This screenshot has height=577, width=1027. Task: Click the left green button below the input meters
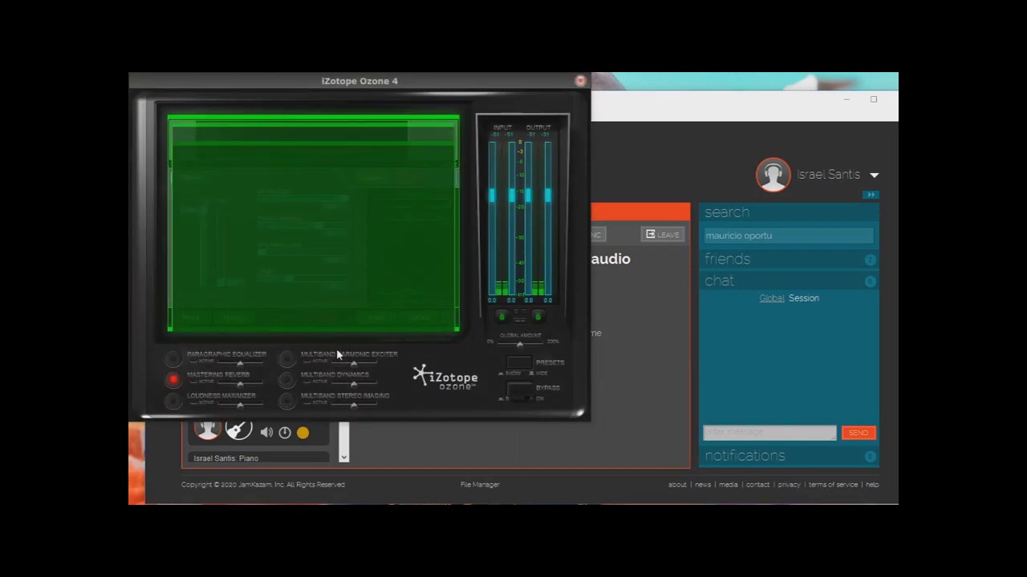(501, 317)
